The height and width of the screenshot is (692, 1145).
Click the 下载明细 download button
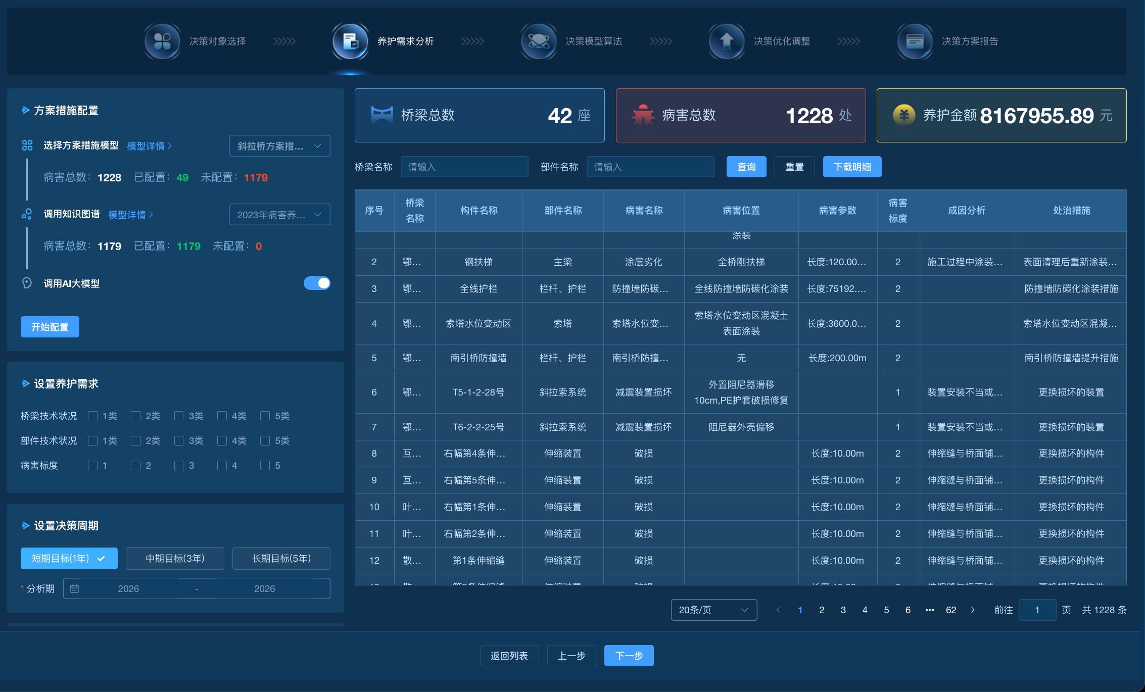[x=852, y=167]
